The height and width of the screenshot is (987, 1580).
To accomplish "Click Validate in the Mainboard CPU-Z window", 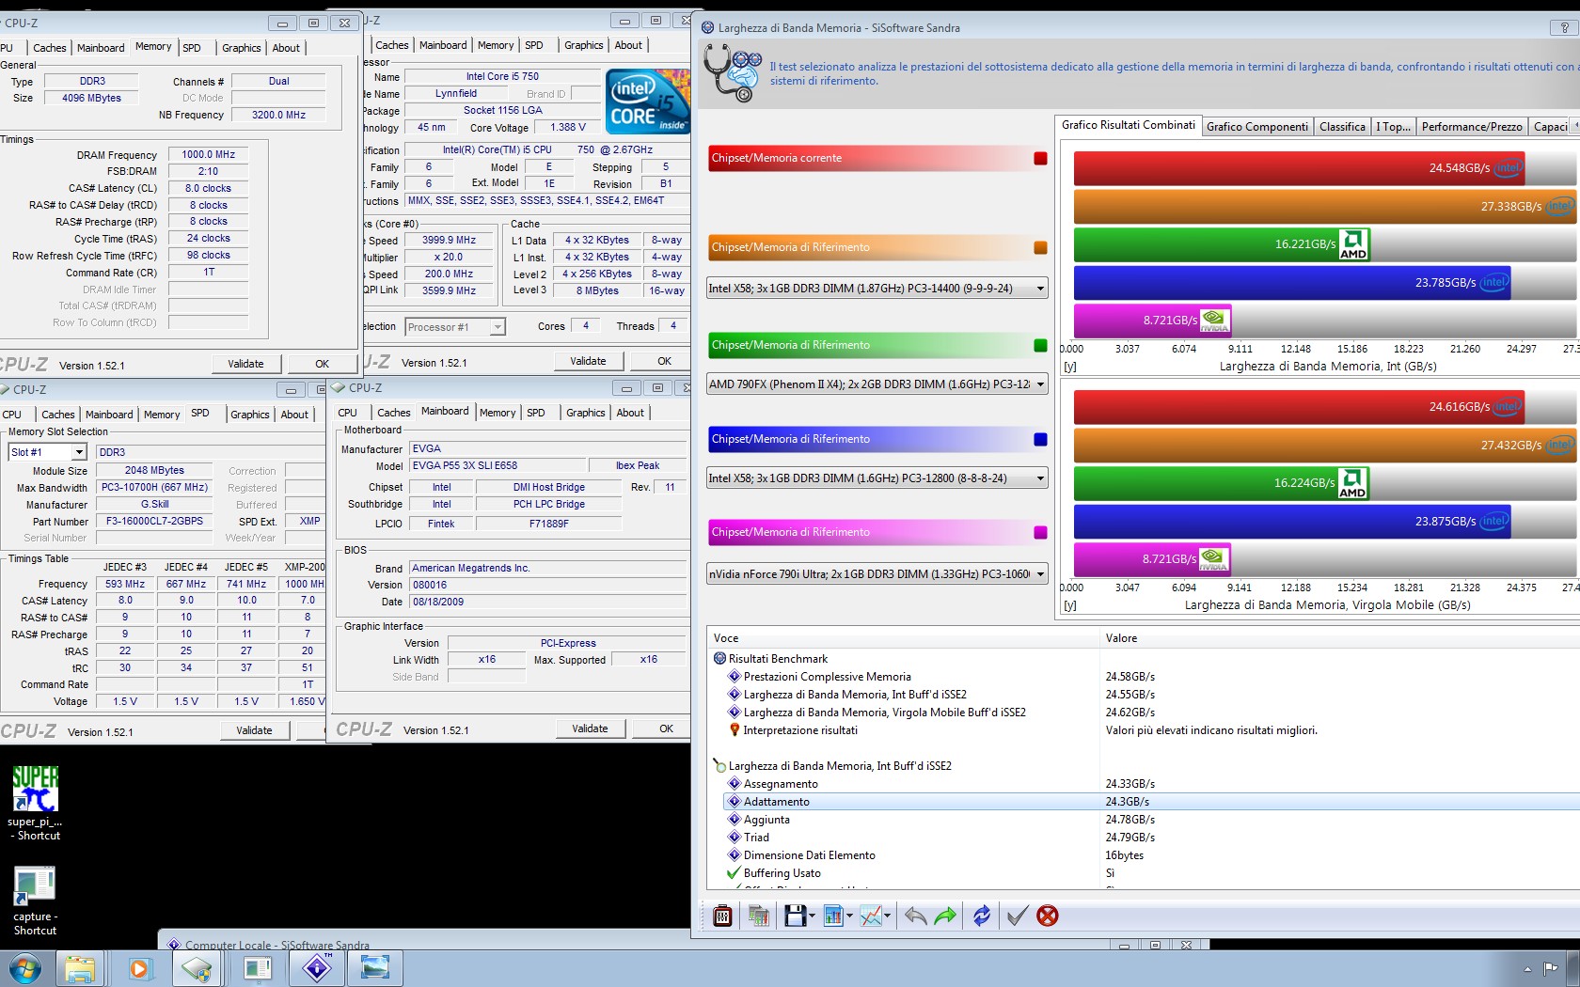I will 590,728.
